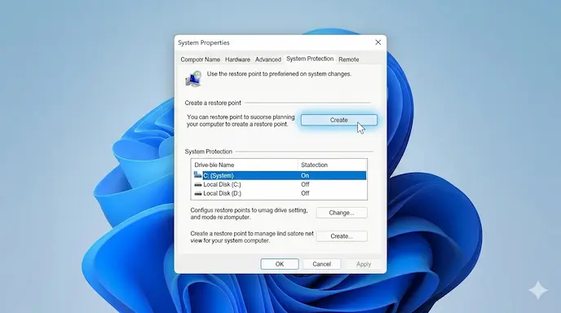Click the Local Disk (C:) drive icon
561x313 pixels.
point(198,184)
